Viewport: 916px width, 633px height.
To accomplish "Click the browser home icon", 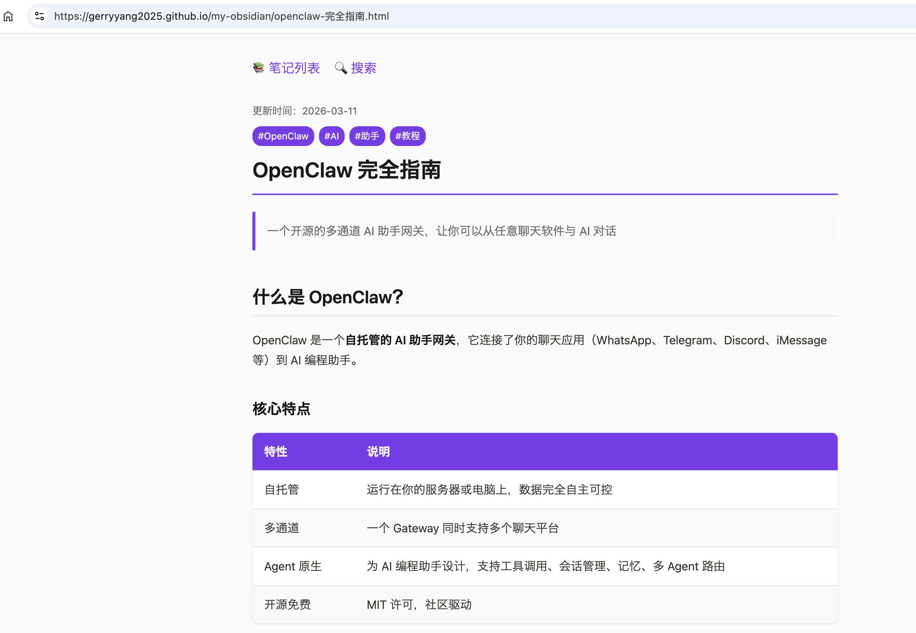I will pyautogui.click(x=8, y=16).
